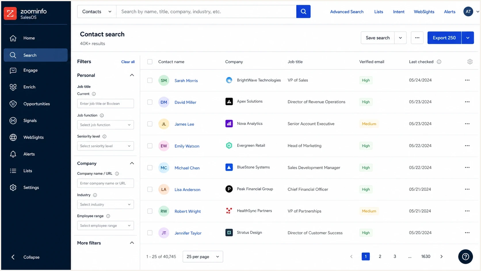Open the Select seniority level dropdown

pos(105,146)
